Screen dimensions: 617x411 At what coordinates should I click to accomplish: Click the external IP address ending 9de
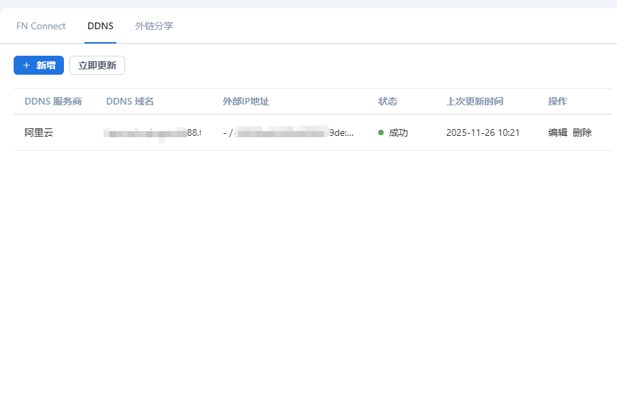(x=288, y=132)
